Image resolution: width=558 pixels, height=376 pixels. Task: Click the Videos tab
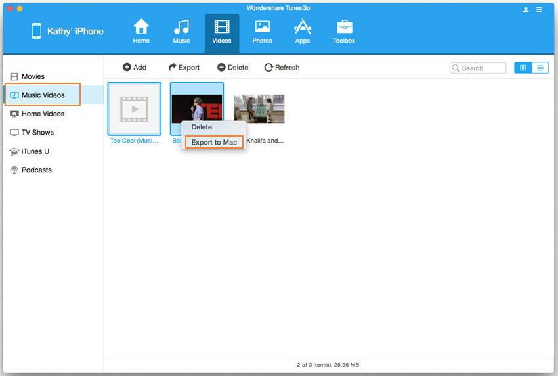[222, 32]
